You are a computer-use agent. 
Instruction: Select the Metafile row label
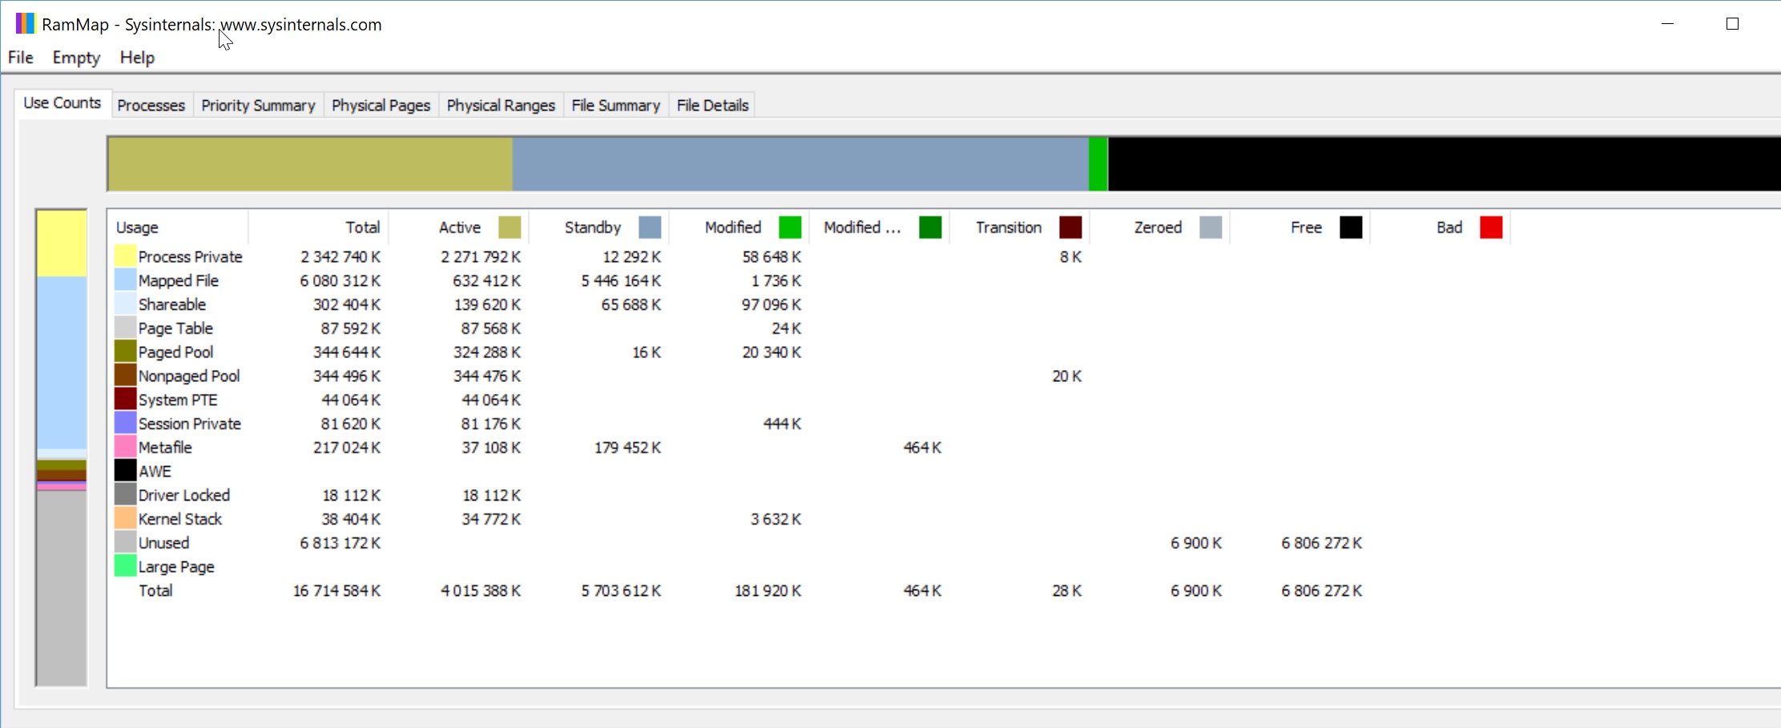[165, 447]
